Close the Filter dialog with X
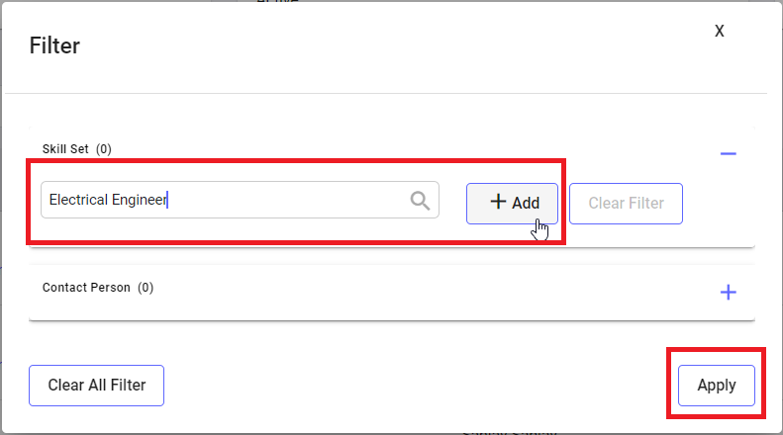The width and height of the screenshot is (783, 435). coord(719,31)
